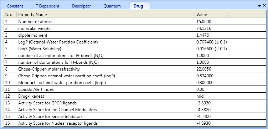268x129 pixels.
Task: Select LogS (Water Solubility) property
Action: 135,49
